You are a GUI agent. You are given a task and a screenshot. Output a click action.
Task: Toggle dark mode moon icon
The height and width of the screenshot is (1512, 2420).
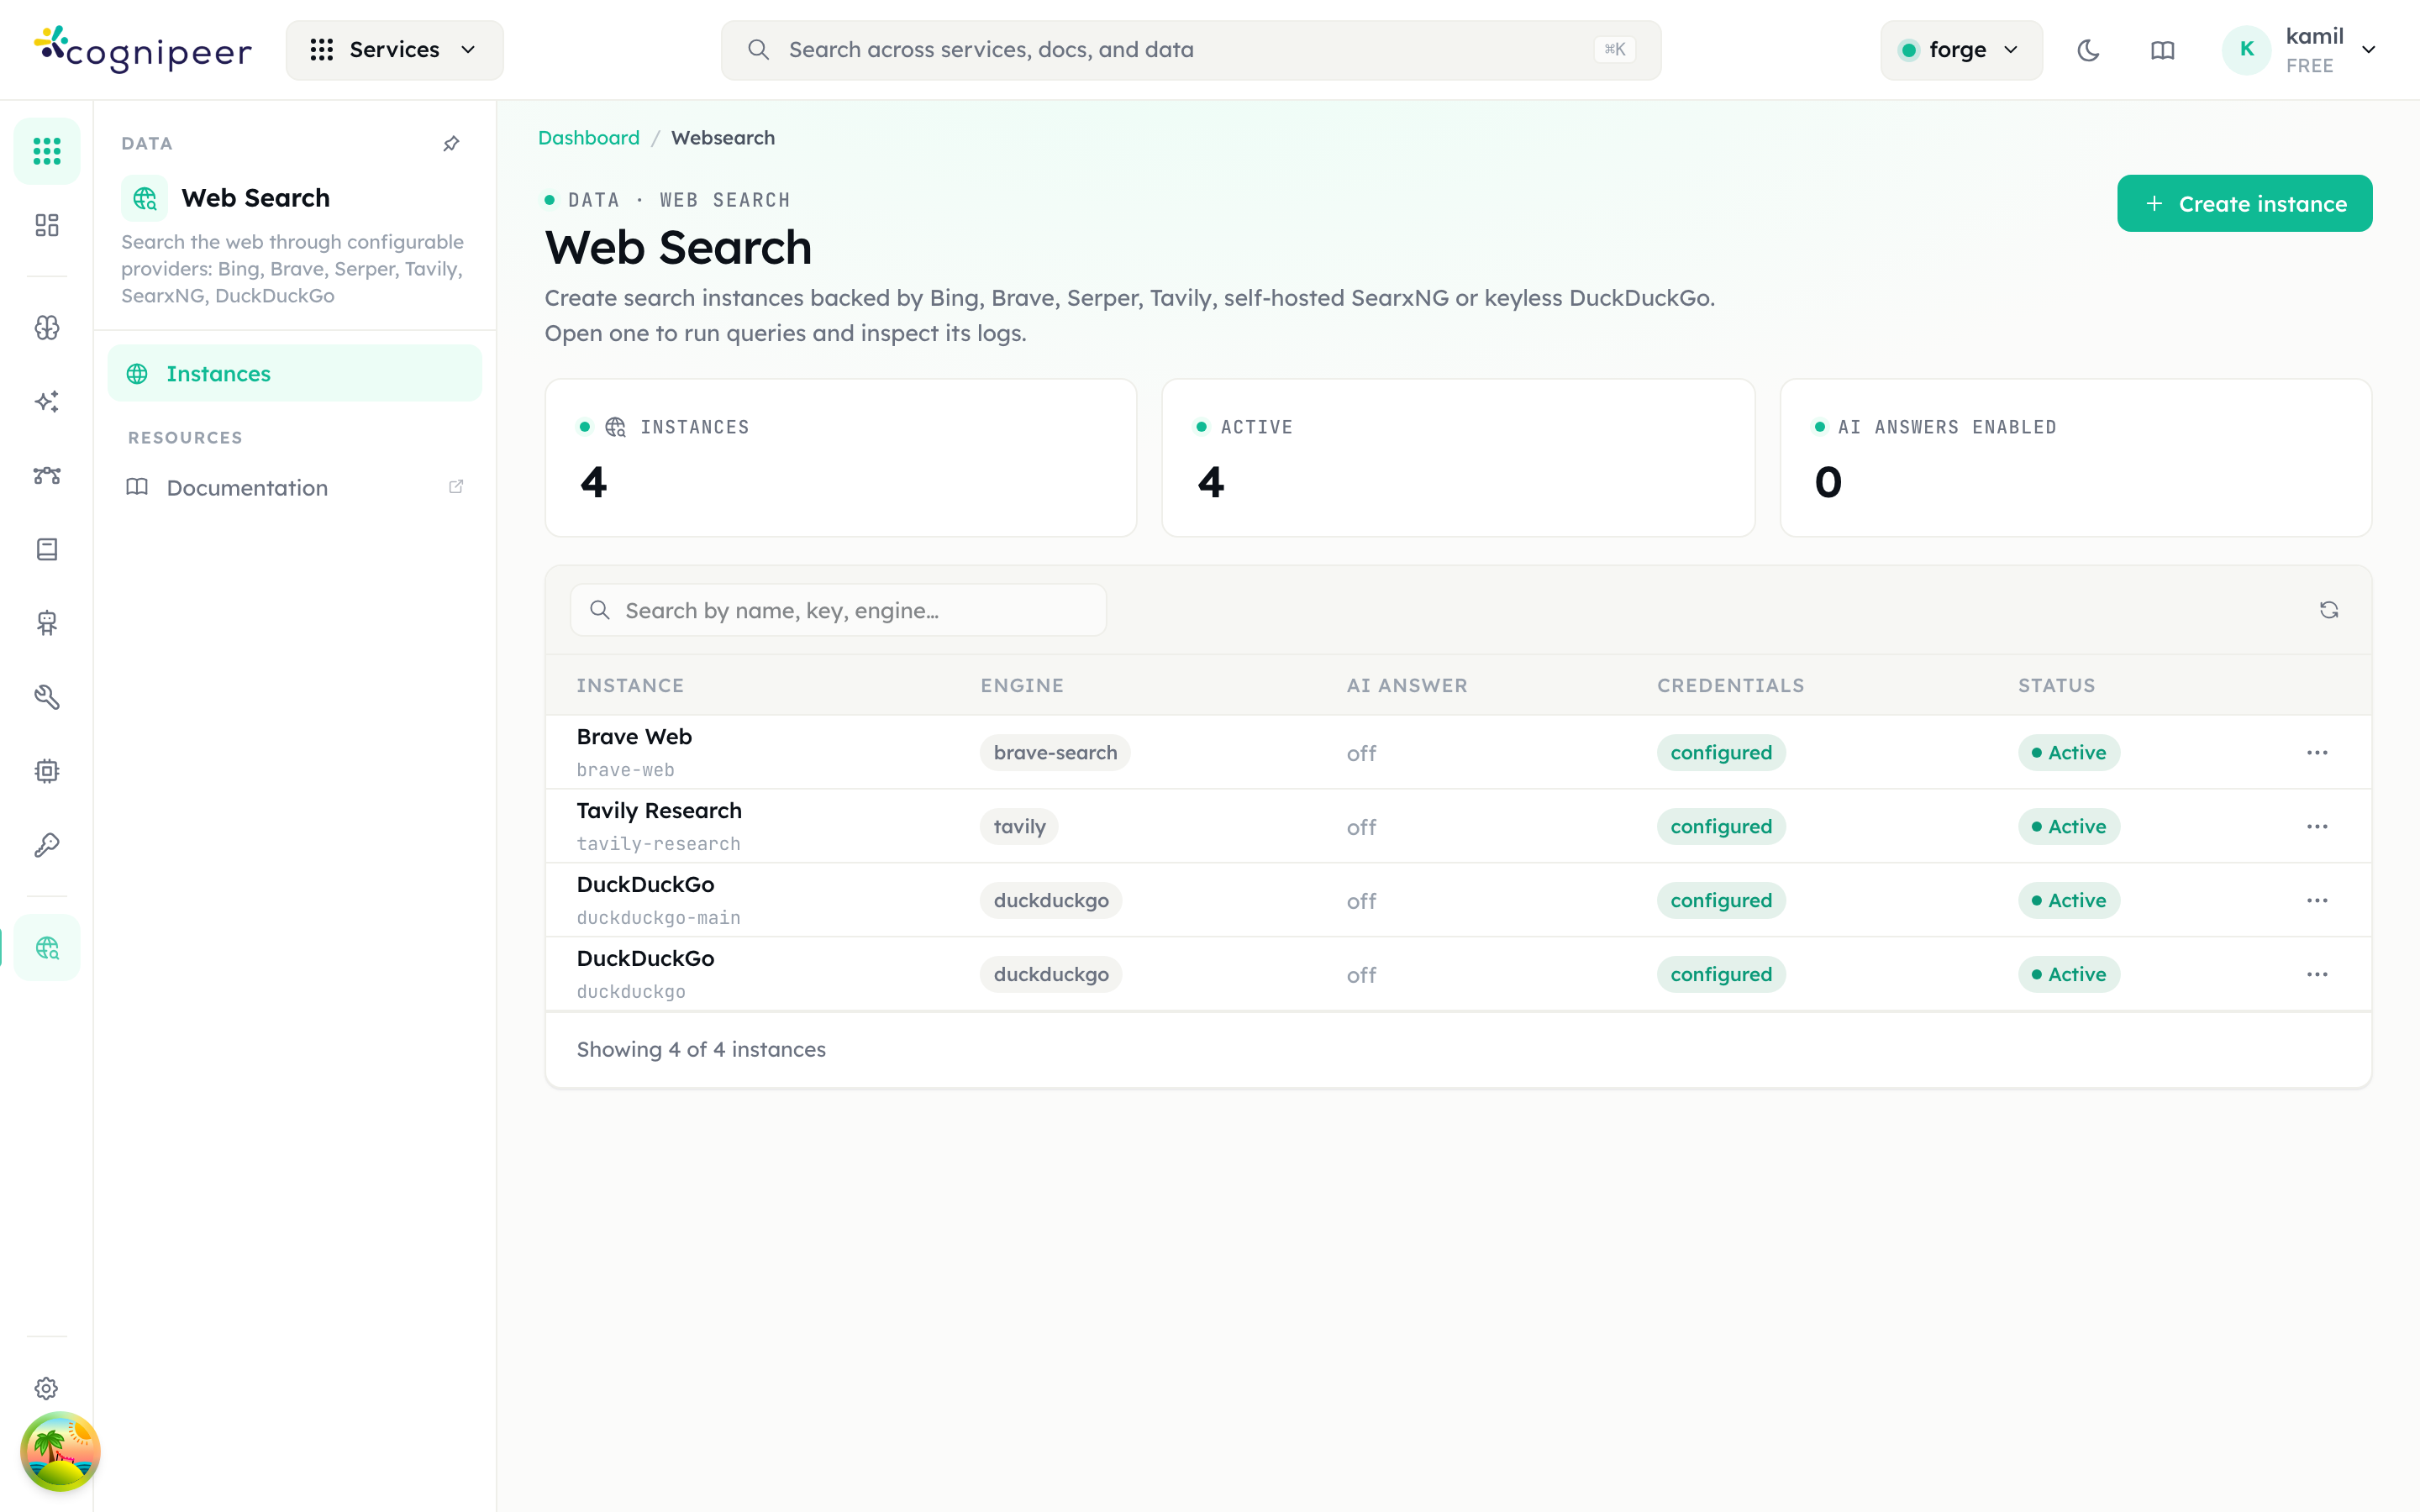2088,50
